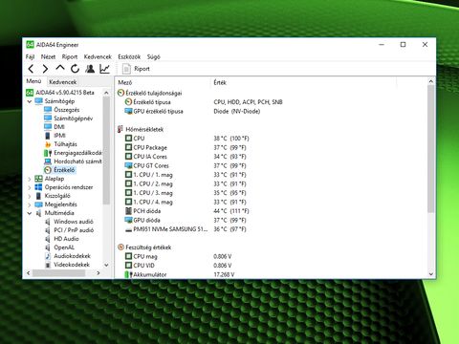Open the Súgó menu

point(153,56)
